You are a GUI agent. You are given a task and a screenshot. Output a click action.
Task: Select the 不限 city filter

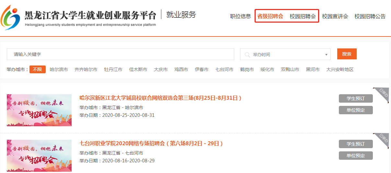[38, 69]
